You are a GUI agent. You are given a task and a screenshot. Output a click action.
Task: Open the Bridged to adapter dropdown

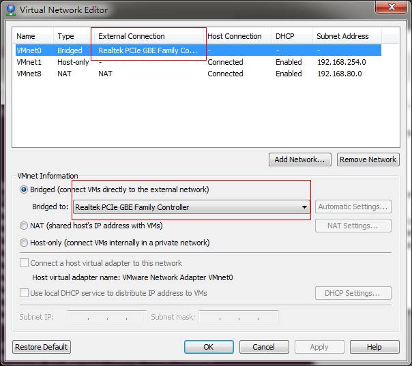pos(192,207)
